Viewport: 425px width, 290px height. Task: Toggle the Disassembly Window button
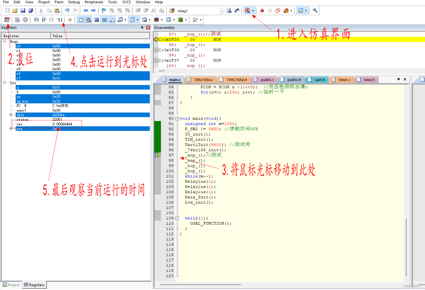(x=89, y=20)
